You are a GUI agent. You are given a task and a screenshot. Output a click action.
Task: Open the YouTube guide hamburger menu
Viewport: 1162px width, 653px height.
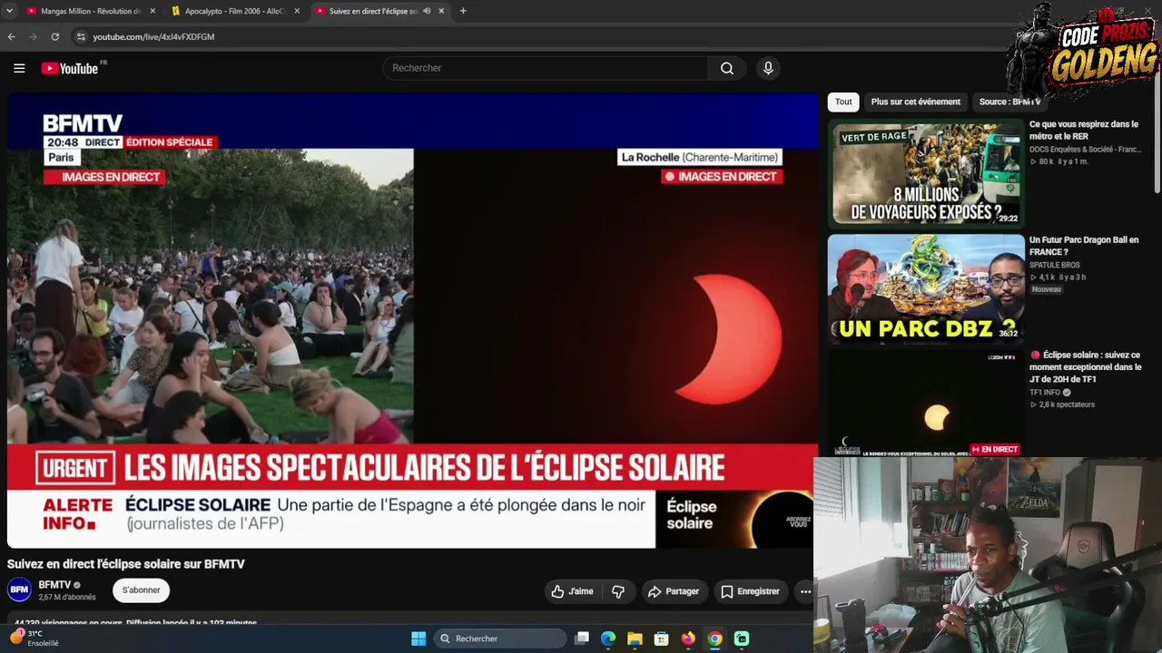point(19,68)
